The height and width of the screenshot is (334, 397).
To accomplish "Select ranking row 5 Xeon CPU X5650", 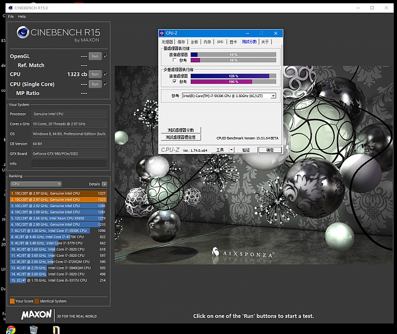I will coord(58,218).
